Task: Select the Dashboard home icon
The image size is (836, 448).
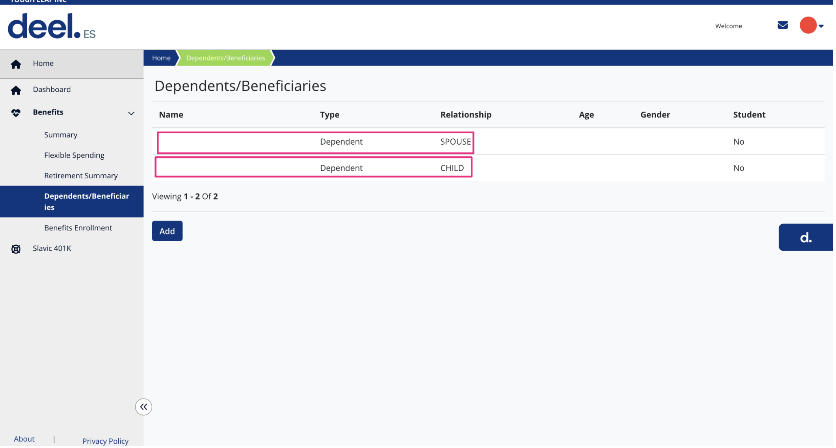Action: click(16, 90)
